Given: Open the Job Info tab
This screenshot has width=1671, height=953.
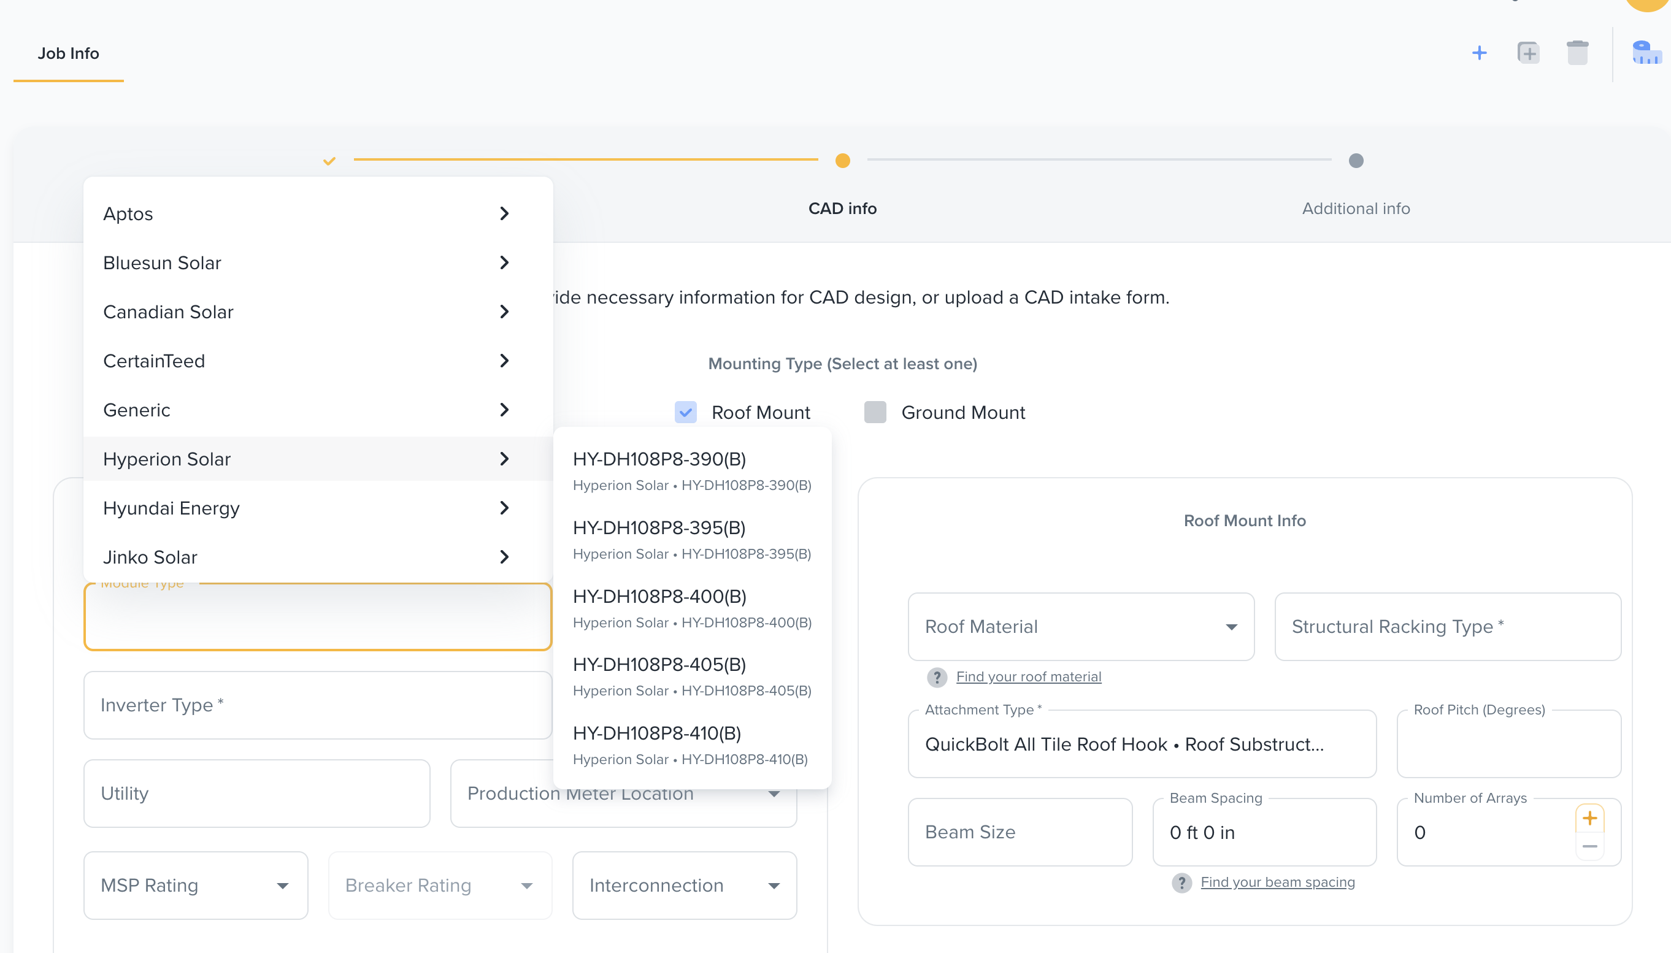Looking at the screenshot, I should [x=68, y=54].
